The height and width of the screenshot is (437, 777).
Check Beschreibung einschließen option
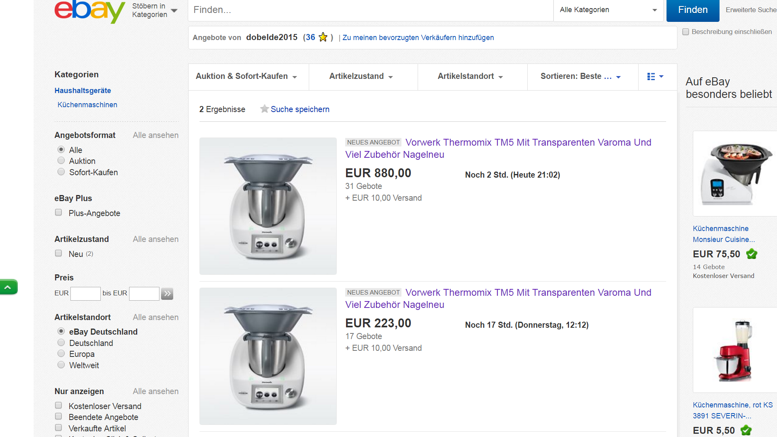click(x=686, y=32)
